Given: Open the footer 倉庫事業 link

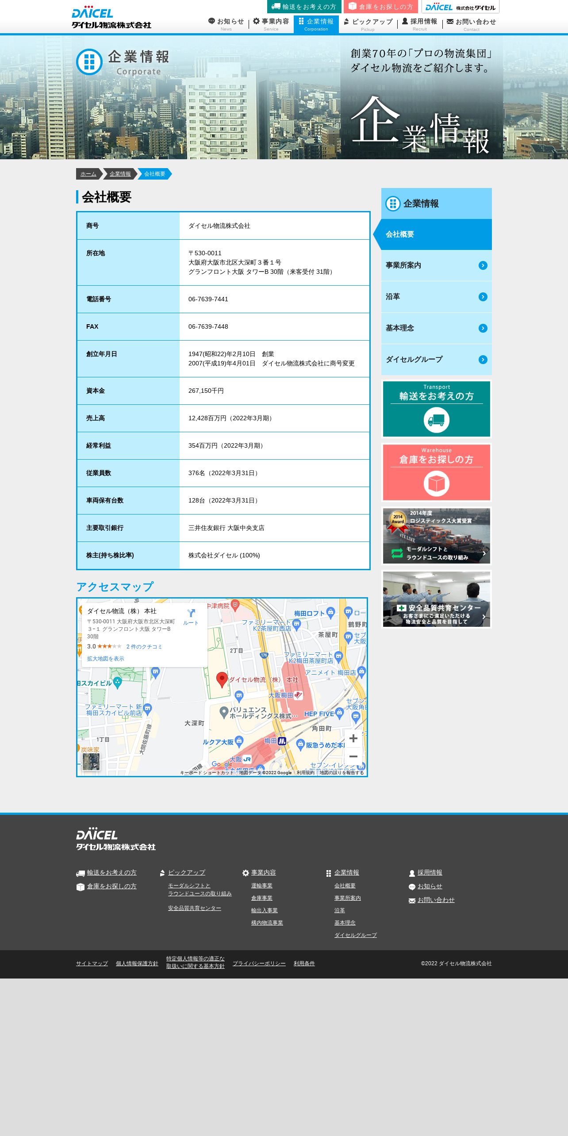Looking at the screenshot, I should point(262,898).
